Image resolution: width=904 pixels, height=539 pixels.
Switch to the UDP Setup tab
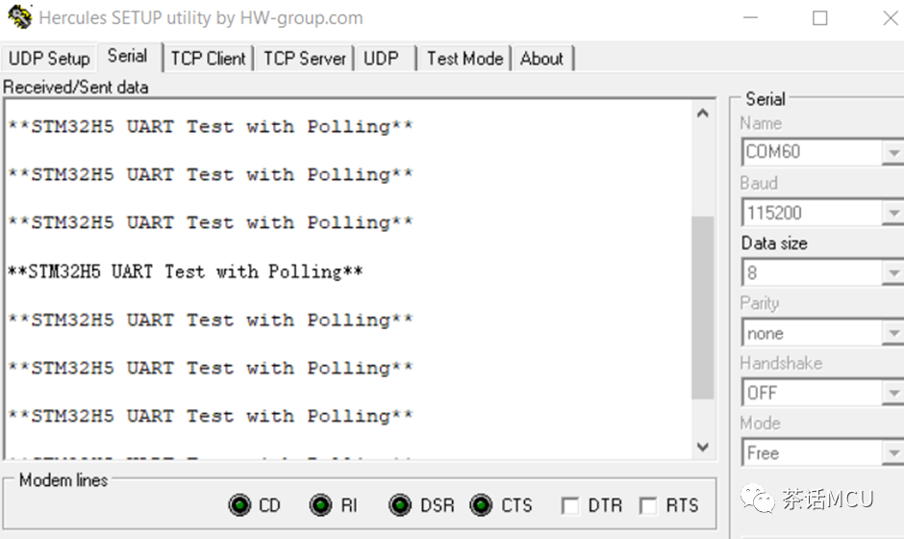(x=49, y=59)
